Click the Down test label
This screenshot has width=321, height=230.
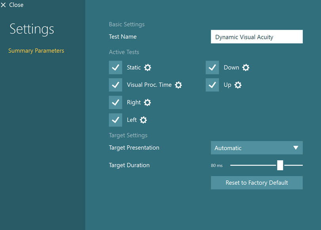231,67
